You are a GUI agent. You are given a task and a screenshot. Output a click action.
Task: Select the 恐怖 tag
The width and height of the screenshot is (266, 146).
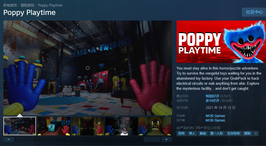181,133
